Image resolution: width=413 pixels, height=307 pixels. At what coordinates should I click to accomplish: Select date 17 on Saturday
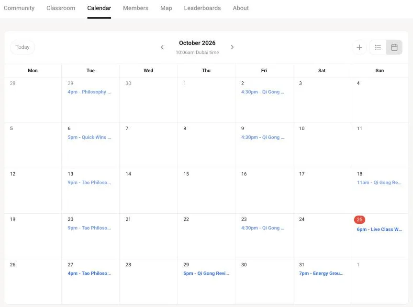[302, 174]
